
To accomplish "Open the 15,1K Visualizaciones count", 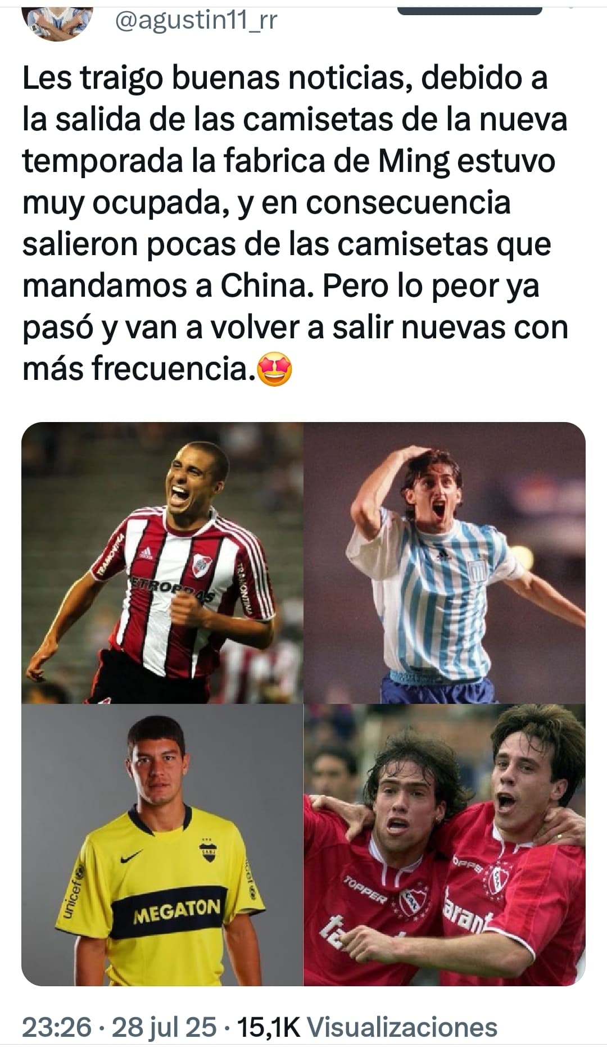I will 368,1027.
